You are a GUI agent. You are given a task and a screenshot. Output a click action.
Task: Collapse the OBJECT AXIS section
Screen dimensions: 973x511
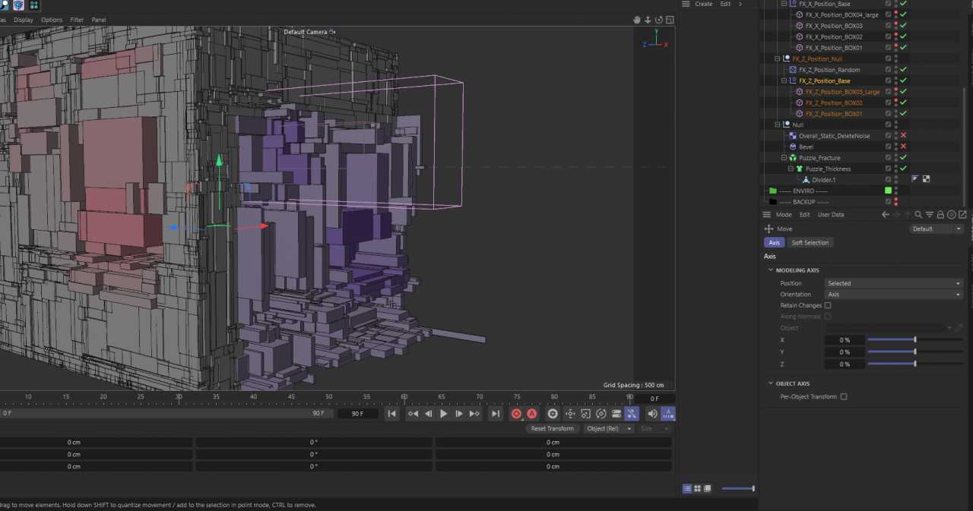[x=770, y=383]
